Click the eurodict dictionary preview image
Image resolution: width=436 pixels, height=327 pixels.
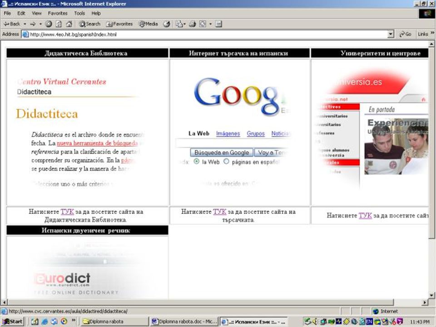click(87, 268)
